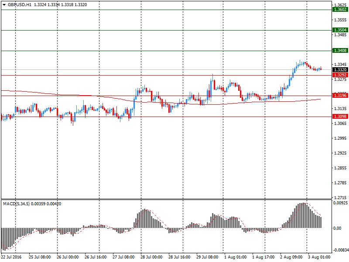Click the 28 Jul 16:00 time label
Viewport: 349px width, 262px height.
click(179, 257)
